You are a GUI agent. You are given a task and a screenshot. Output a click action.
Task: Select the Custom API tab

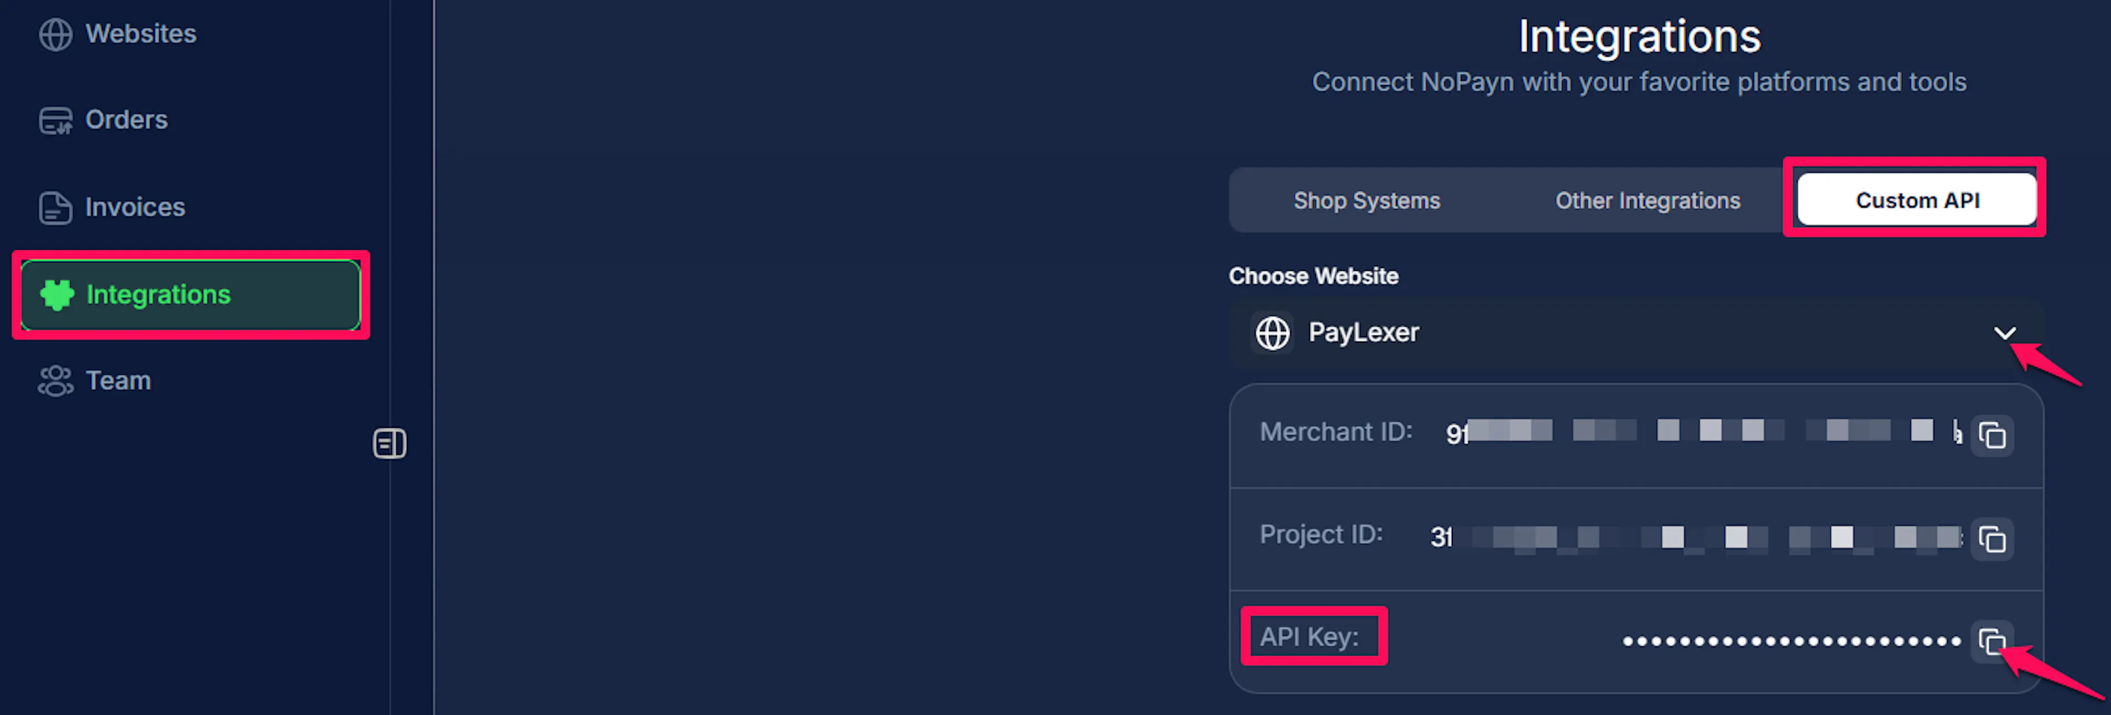pos(1917,200)
